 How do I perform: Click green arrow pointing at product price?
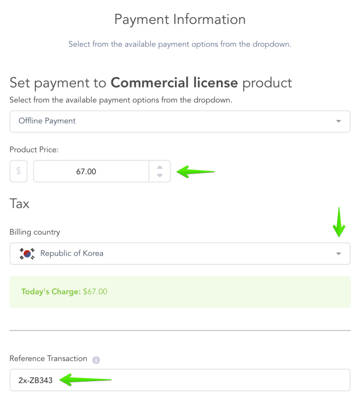pyautogui.click(x=195, y=172)
